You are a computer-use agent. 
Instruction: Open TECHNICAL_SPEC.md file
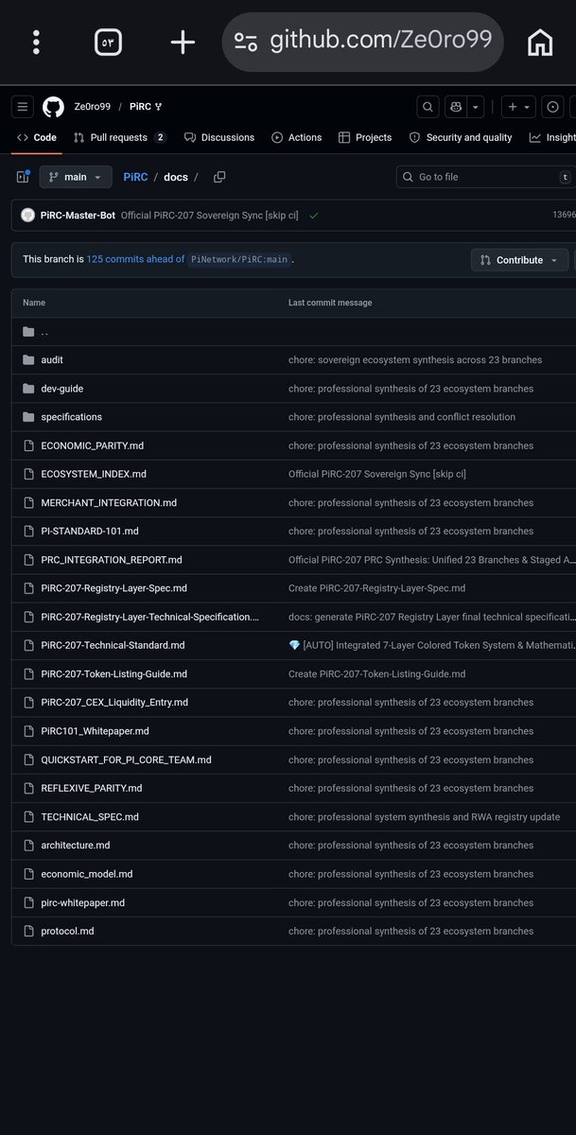point(90,816)
